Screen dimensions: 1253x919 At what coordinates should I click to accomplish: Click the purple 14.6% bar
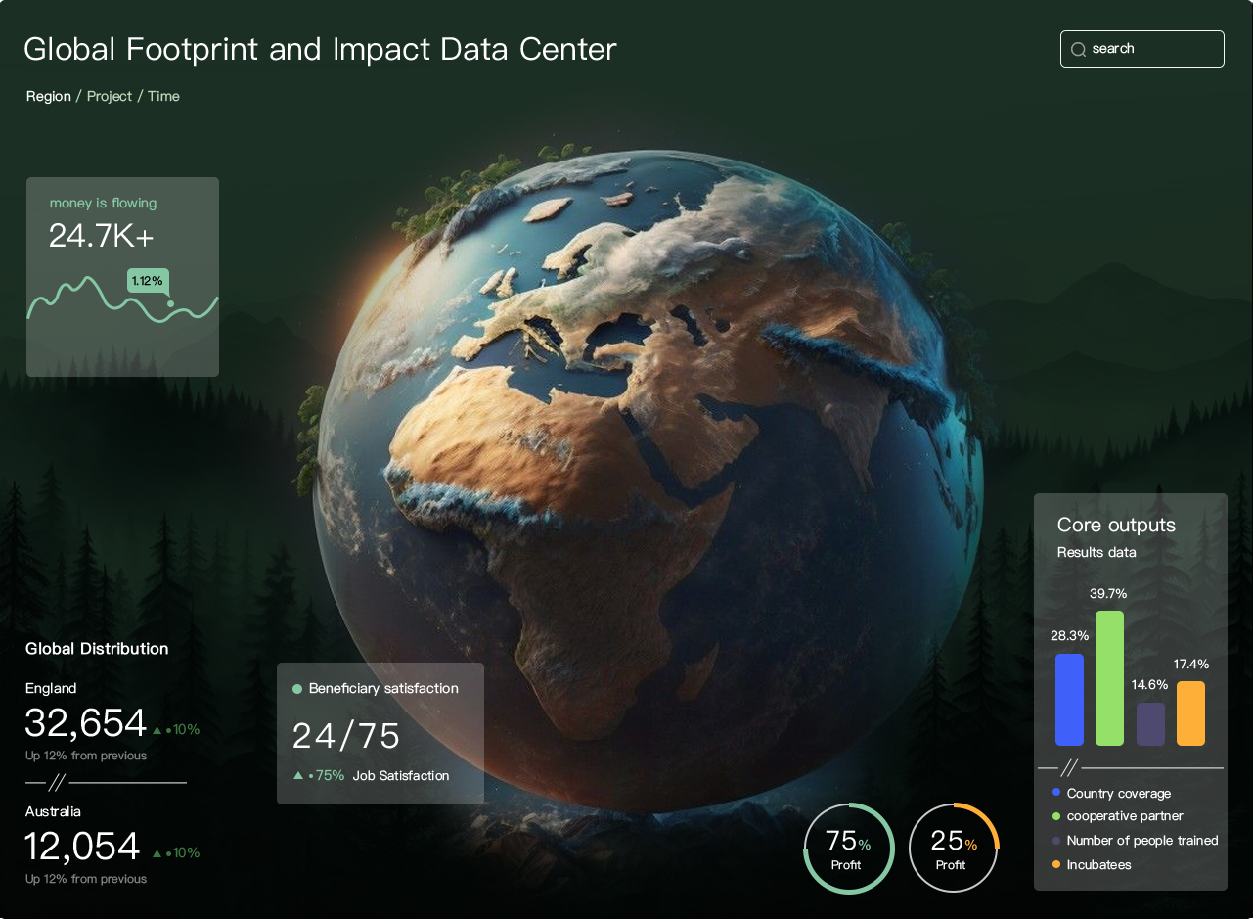click(1150, 724)
